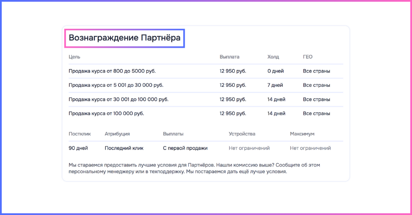This screenshot has width=412, height=215.
Task: Click the hold value "7 дней"
Action: coord(275,85)
